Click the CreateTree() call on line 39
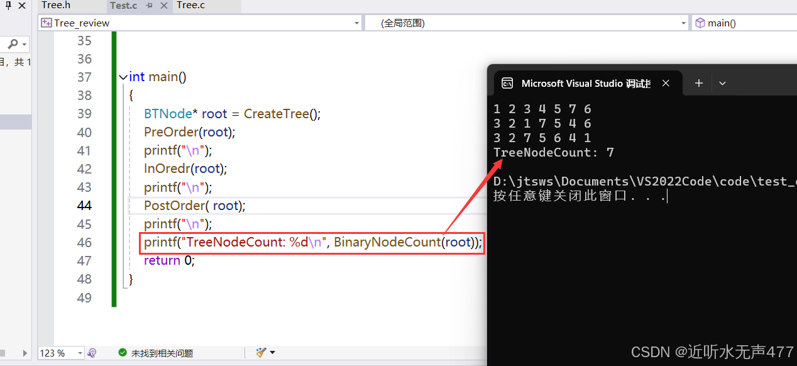The height and width of the screenshot is (366, 797). [282, 114]
